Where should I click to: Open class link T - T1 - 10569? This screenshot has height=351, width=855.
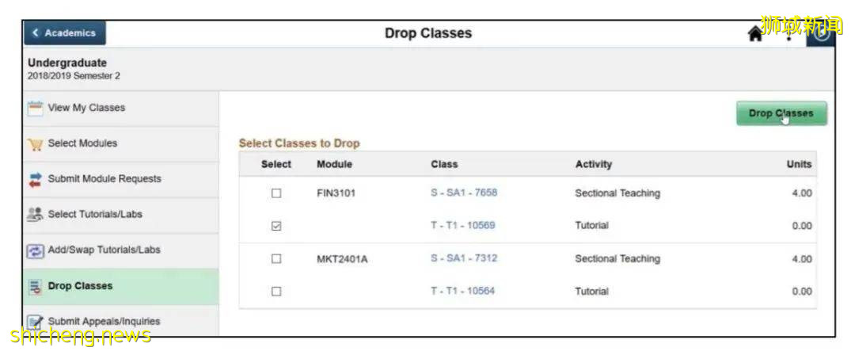click(x=462, y=226)
